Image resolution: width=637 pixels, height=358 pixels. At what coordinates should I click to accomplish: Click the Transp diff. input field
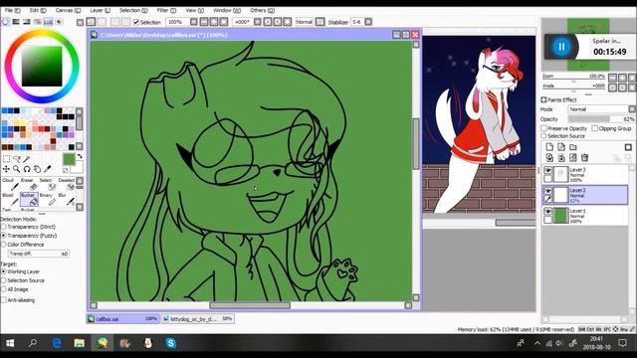pyautogui.click(x=38, y=254)
